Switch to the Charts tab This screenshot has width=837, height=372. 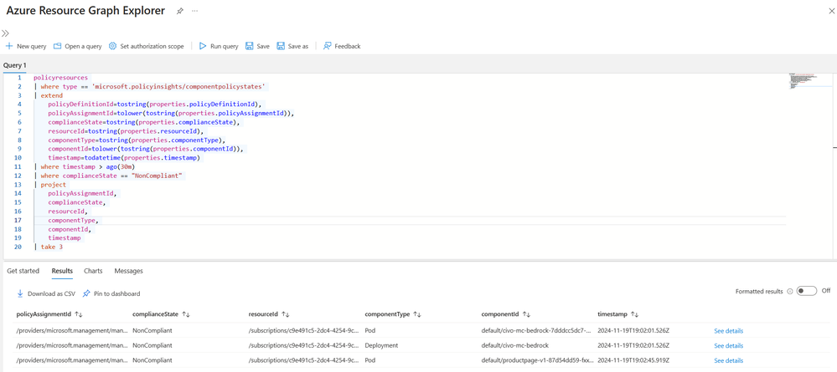tap(93, 271)
